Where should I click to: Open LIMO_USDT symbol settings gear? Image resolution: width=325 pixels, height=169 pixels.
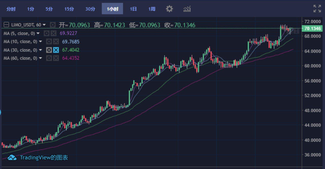53,25
